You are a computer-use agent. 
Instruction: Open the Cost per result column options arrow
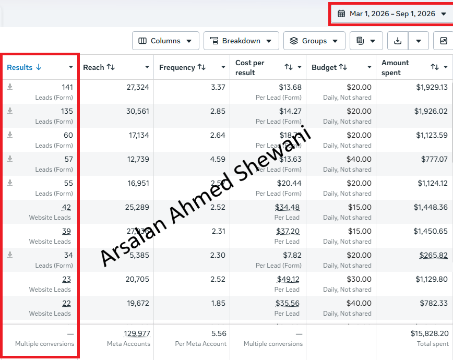point(300,67)
